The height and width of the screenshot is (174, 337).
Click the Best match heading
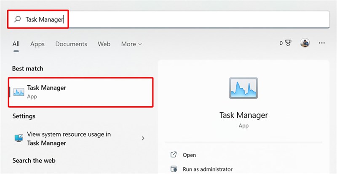coord(27,69)
